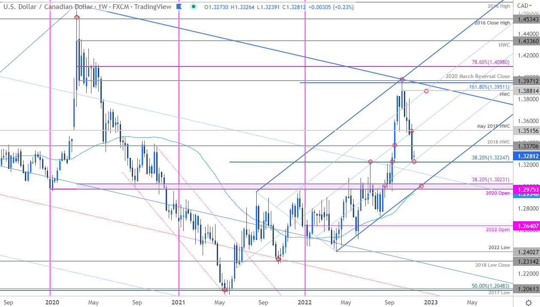Click the 1.26407 magenta price label

tap(527, 226)
